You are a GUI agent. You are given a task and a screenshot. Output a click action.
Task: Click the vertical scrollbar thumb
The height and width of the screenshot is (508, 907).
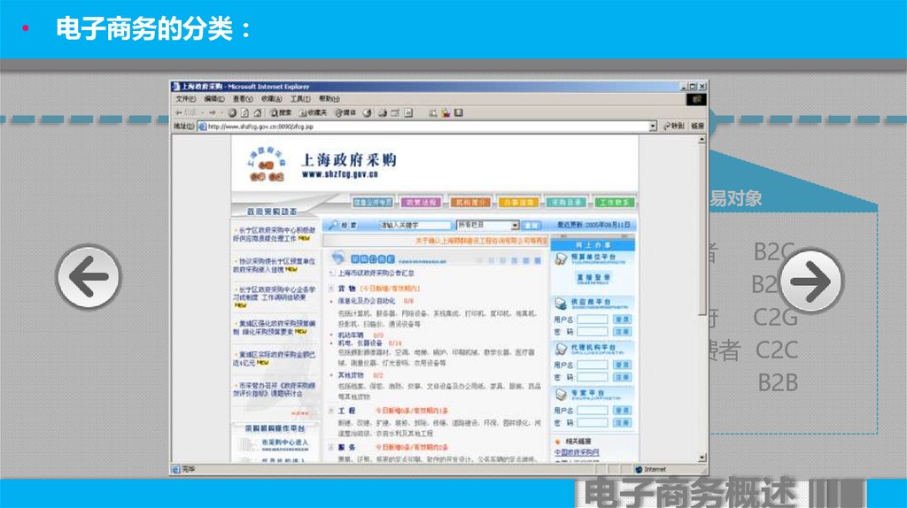point(702,228)
